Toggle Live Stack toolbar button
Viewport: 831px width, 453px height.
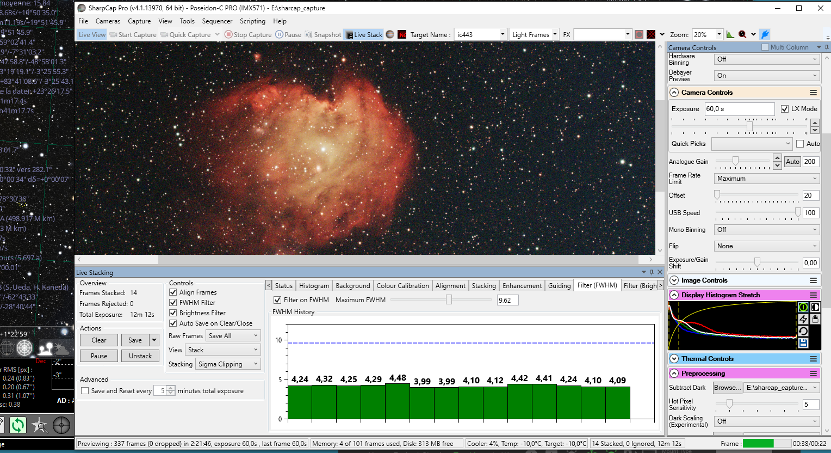pyautogui.click(x=364, y=34)
